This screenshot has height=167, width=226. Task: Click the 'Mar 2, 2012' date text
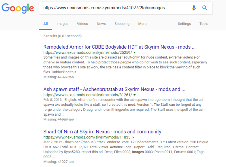click(53, 142)
